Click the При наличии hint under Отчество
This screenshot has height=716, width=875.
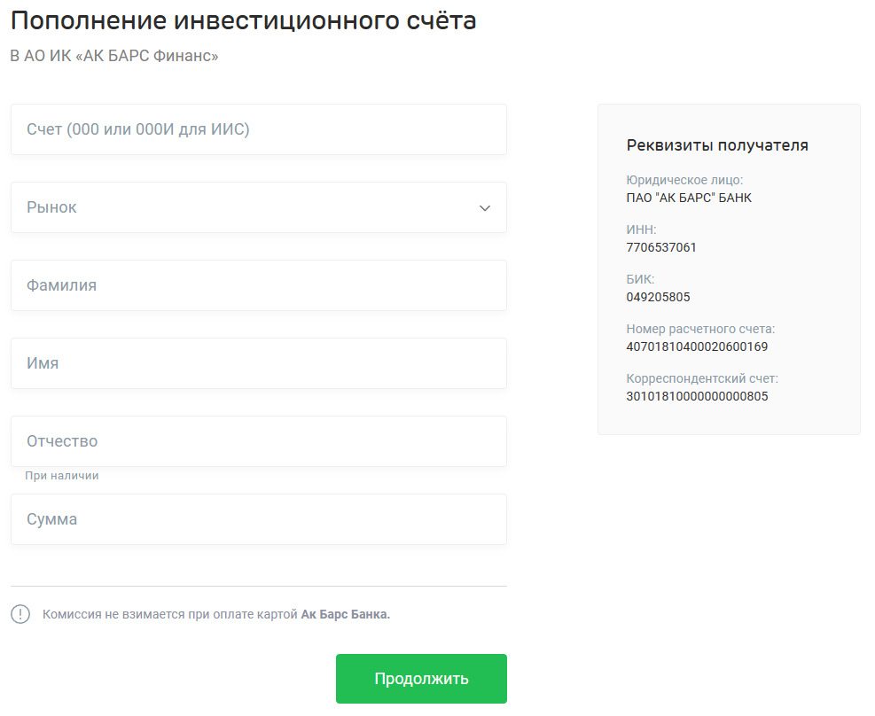click(62, 476)
